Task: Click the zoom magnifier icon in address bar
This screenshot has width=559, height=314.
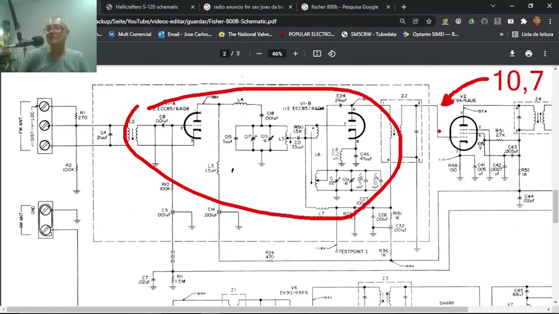Action: point(402,21)
